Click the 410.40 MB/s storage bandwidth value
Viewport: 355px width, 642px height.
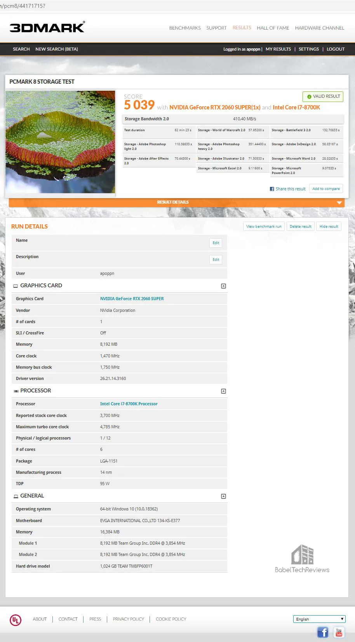[245, 119]
